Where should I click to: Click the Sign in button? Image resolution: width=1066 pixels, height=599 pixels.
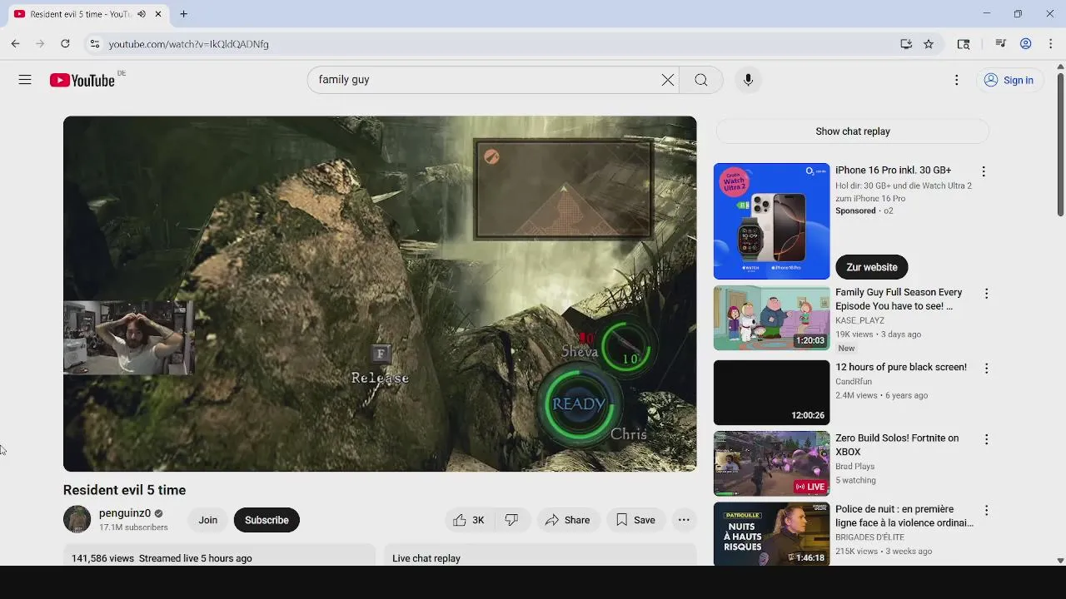[1009, 80]
